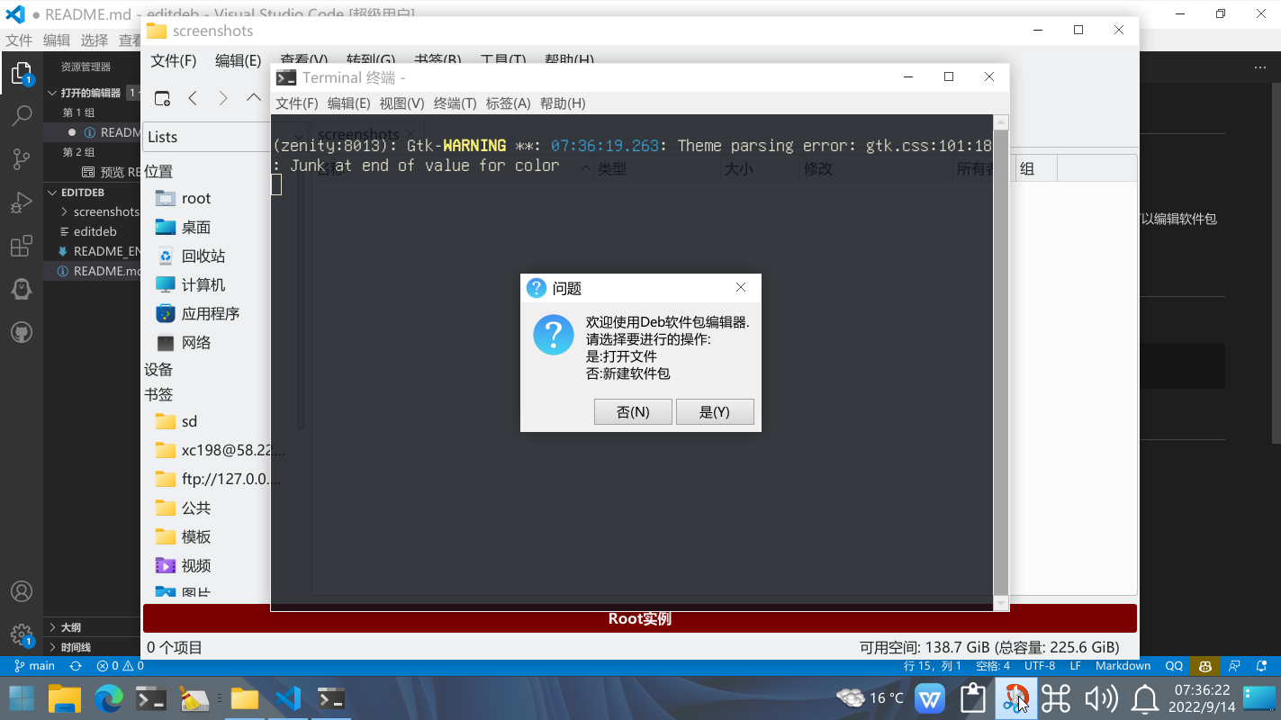
Task: Click the terminal scrollbar up arrow
Action: [x=1001, y=122]
